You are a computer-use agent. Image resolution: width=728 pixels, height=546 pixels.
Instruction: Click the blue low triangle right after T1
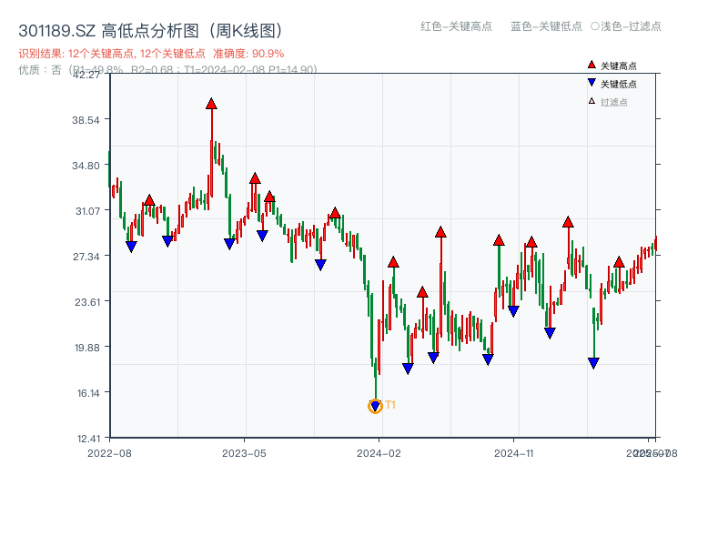[x=408, y=369]
